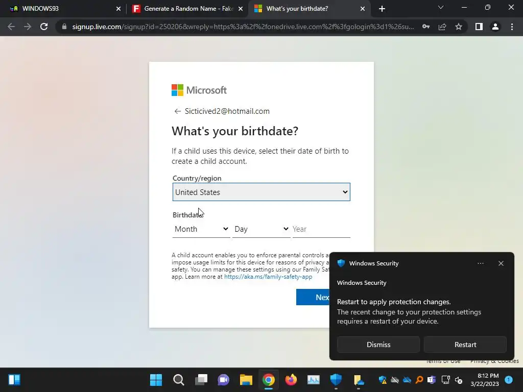The image size is (523, 392).
Task: Open Chrome side panel
Action: [479, 27]
